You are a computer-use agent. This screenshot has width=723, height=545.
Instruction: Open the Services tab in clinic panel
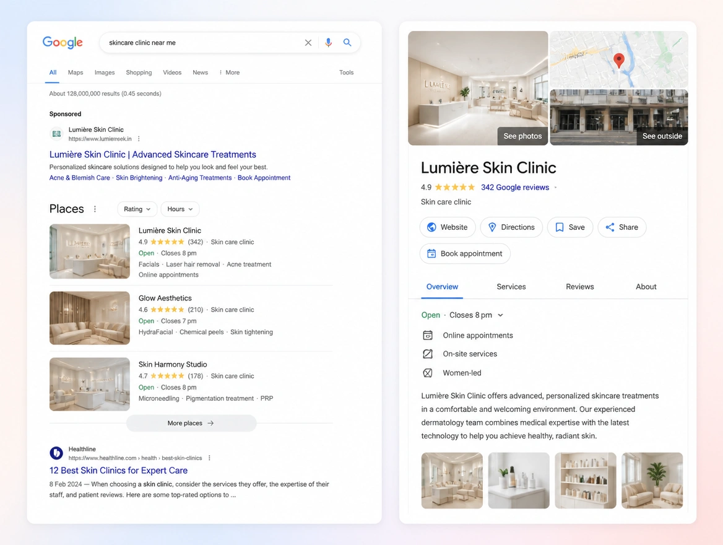511,287
